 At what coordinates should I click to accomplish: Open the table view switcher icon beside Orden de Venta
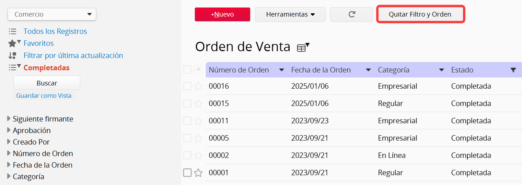[x=303, y=47]
